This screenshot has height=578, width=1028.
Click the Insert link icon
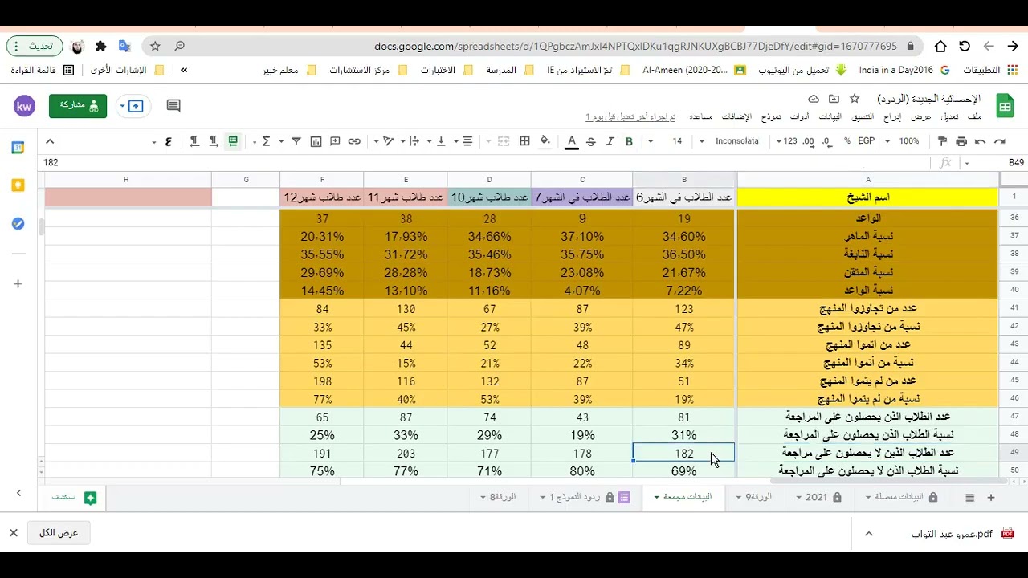(354, 141)
